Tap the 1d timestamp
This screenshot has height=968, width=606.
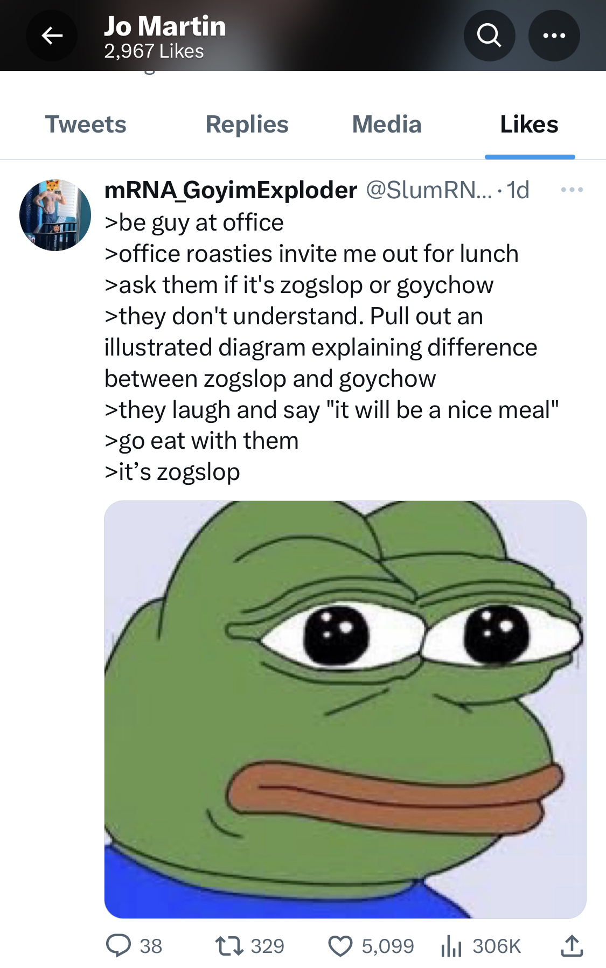tap(518, 190)
